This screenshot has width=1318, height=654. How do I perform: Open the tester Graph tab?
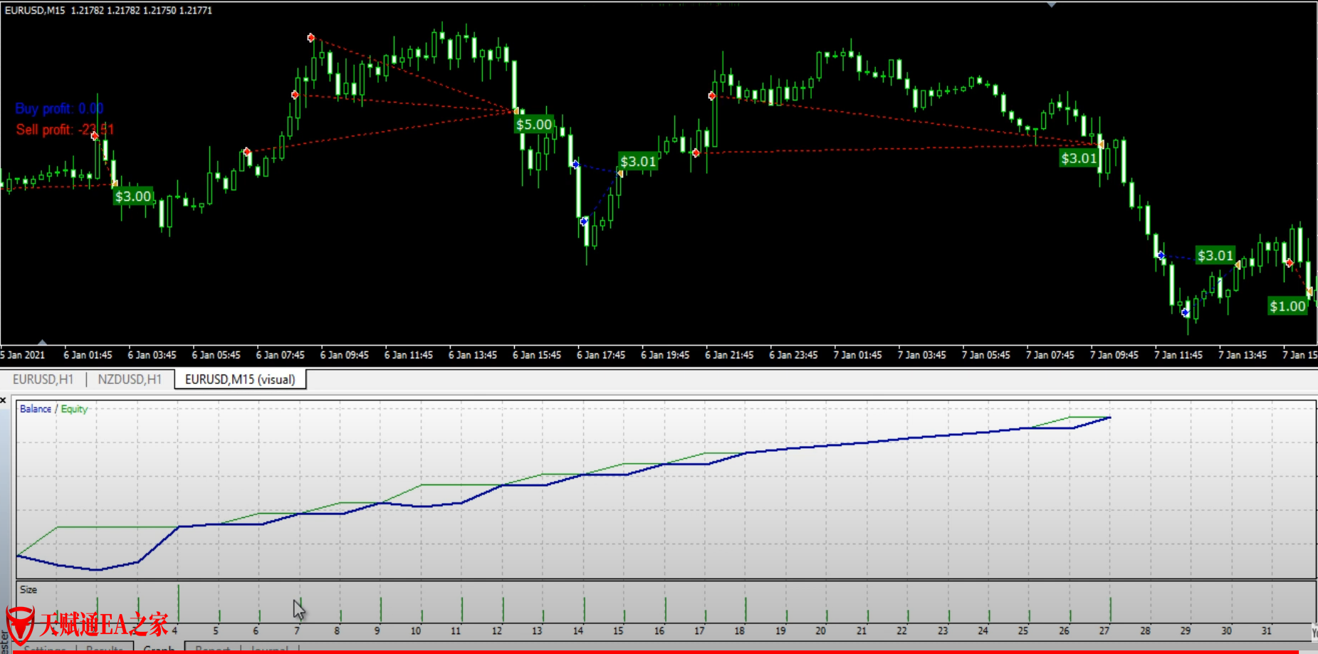[x=159, y=648]
